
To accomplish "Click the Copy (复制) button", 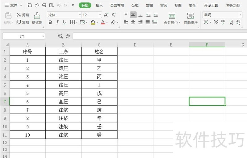I will [x=23, y=22].
